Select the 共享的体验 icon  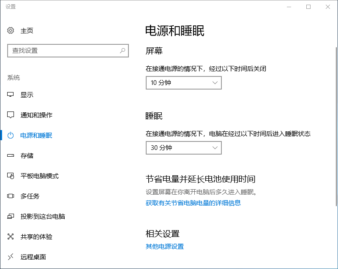pyautogui.click(x=11, y=236)
